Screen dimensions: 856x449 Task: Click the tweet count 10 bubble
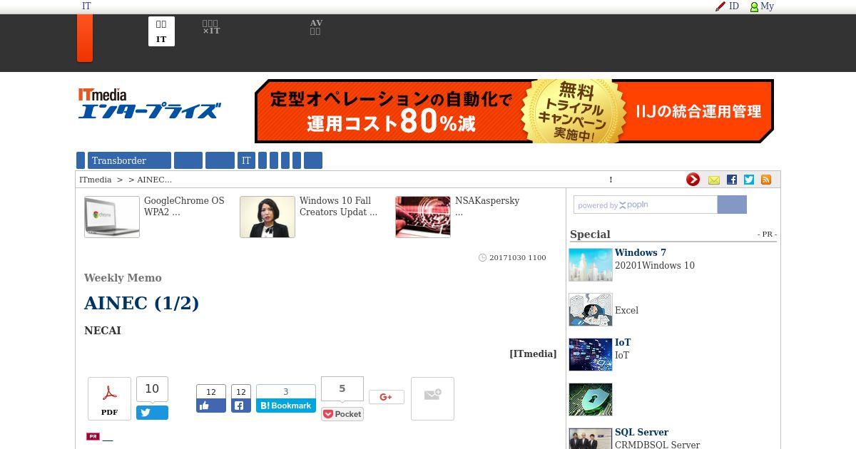pos(152,389)
